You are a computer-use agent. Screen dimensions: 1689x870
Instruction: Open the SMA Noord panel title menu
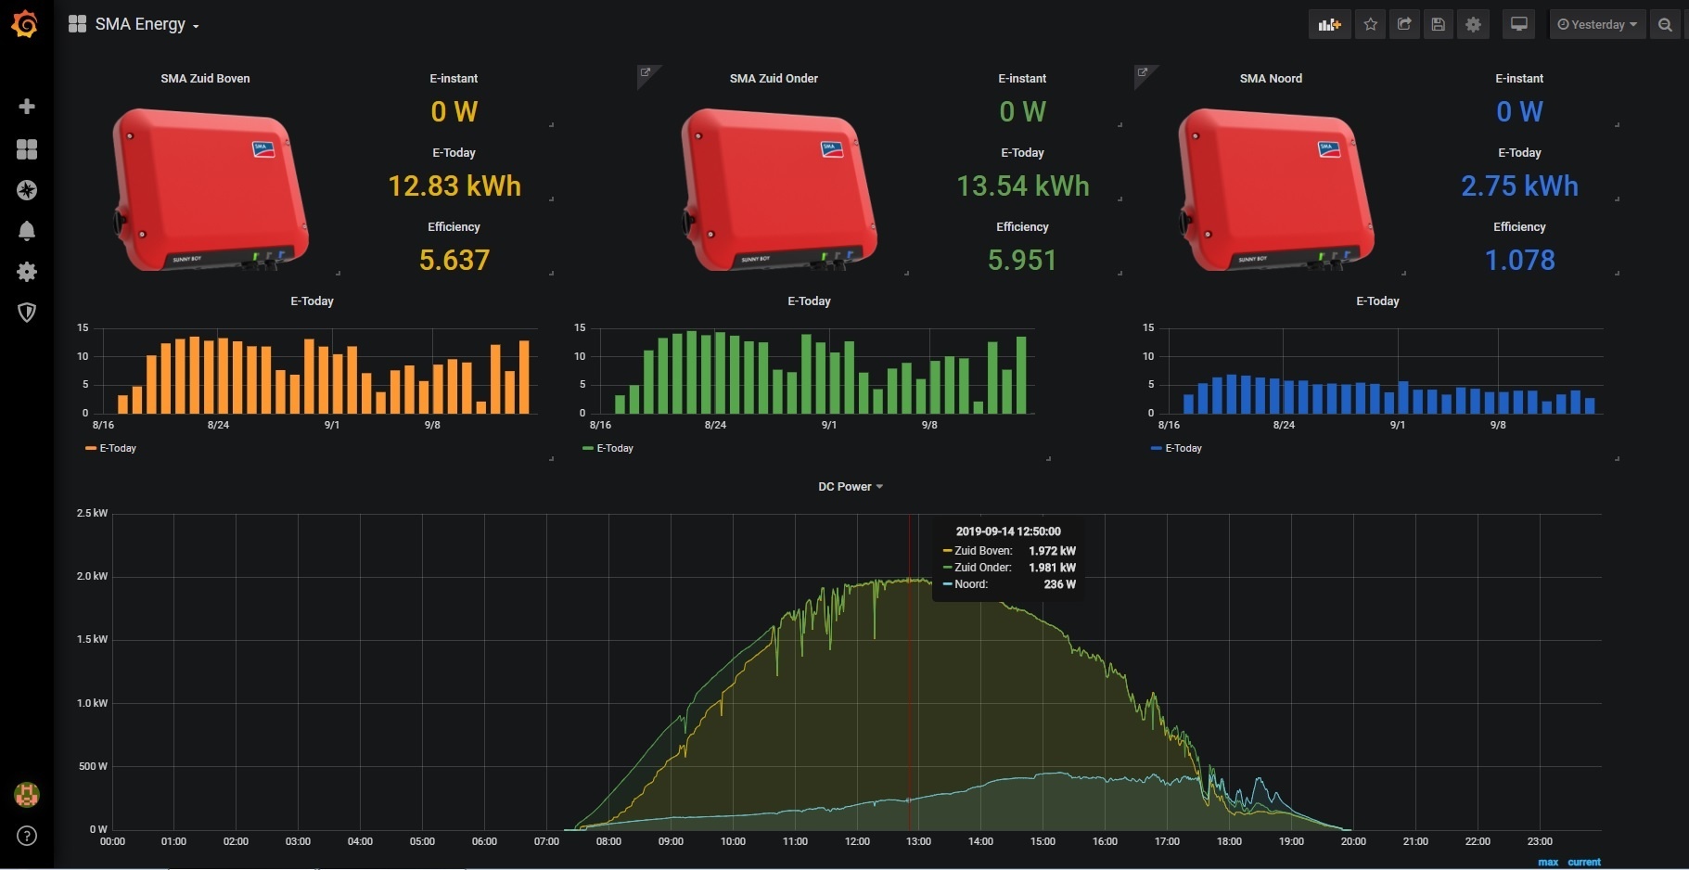tap(1271, 79)
